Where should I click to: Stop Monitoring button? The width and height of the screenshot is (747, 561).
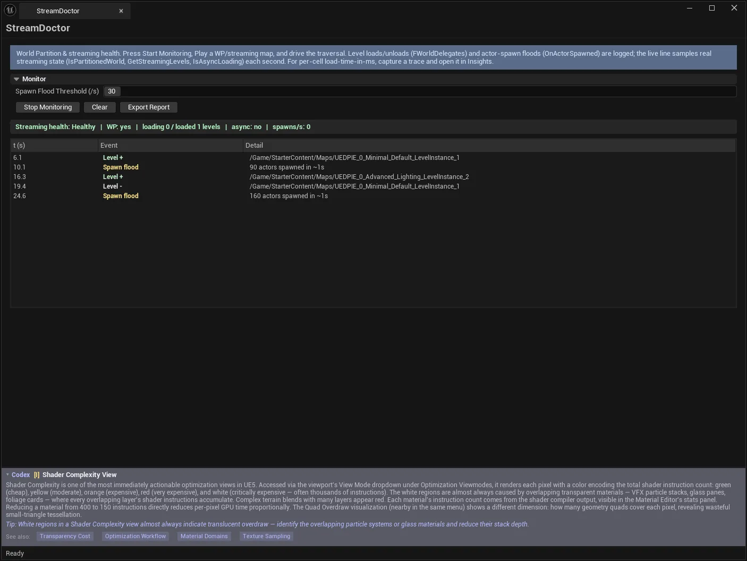click(48, 107)
